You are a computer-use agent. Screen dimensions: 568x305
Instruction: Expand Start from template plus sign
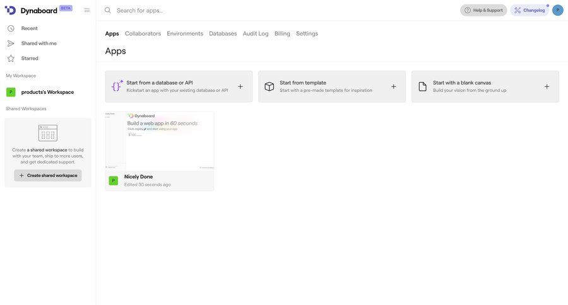(x=394, y=86)
